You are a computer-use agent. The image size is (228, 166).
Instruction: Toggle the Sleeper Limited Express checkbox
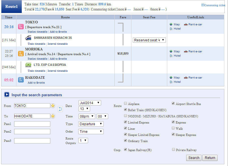tap(125, 134)
